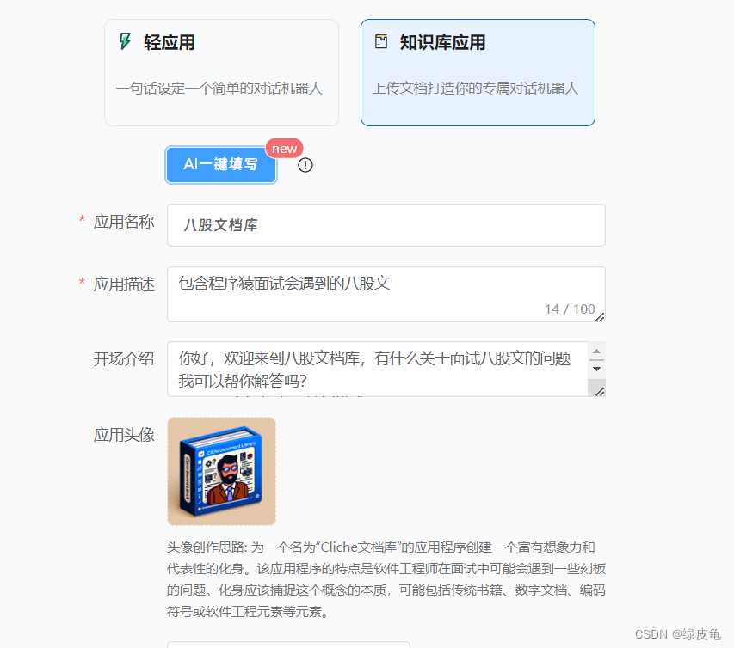The height and width of the screenshot is (648, 734).
Task: Click text 一句话设定一个简单的对话机器人
Action: click(219, 88)
